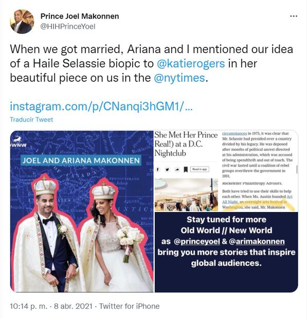Click the @princeyoel mention in image
The width and height of the screenshot is (307, 319).
197,241
